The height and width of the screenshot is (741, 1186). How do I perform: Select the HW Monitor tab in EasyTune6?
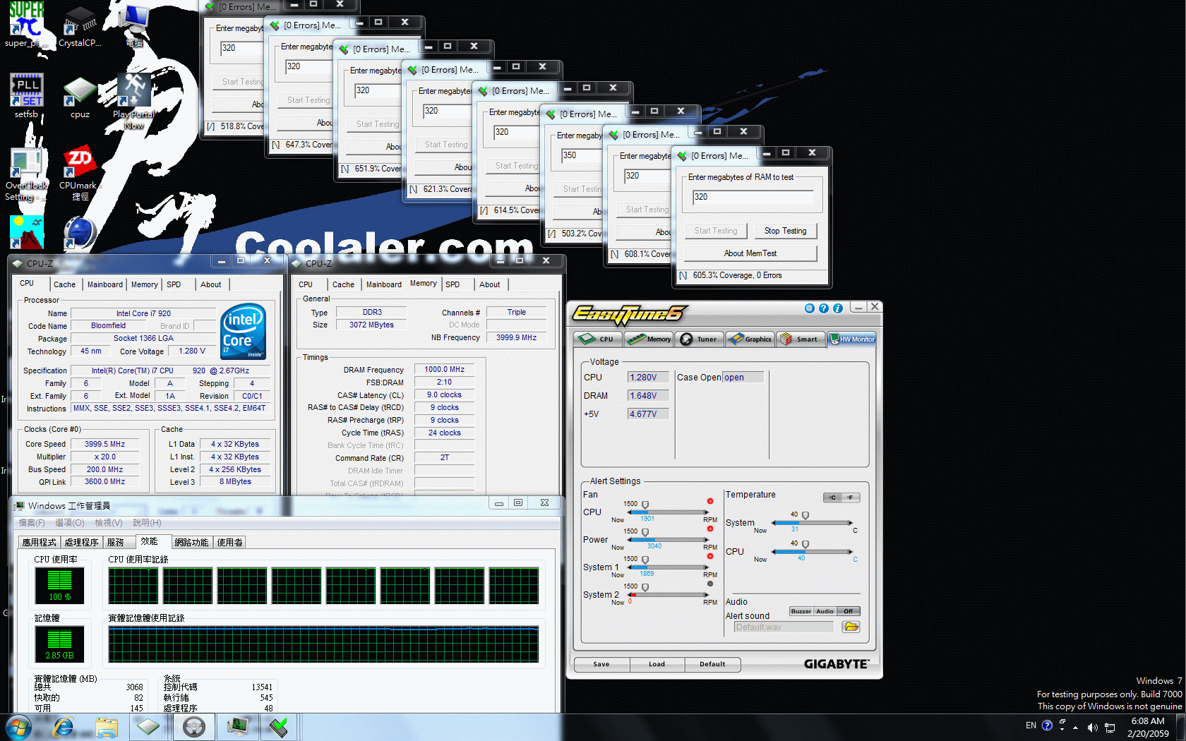(x=852, y=339)
